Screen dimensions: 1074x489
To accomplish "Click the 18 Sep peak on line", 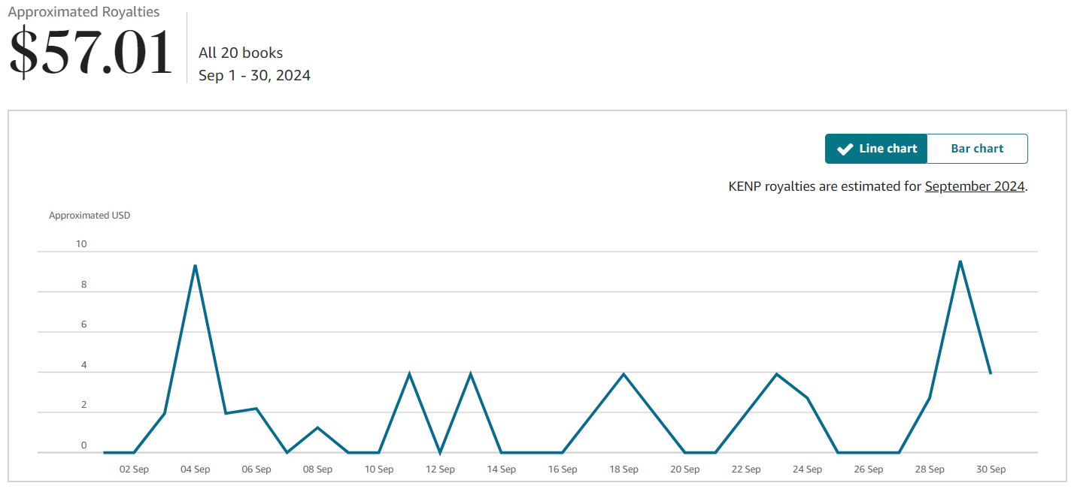I will click(623, 374).
